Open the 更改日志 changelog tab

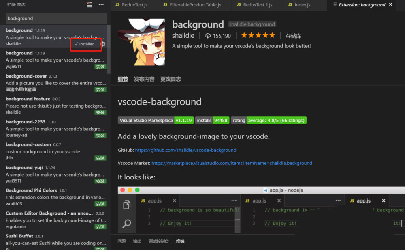point(171,79)
